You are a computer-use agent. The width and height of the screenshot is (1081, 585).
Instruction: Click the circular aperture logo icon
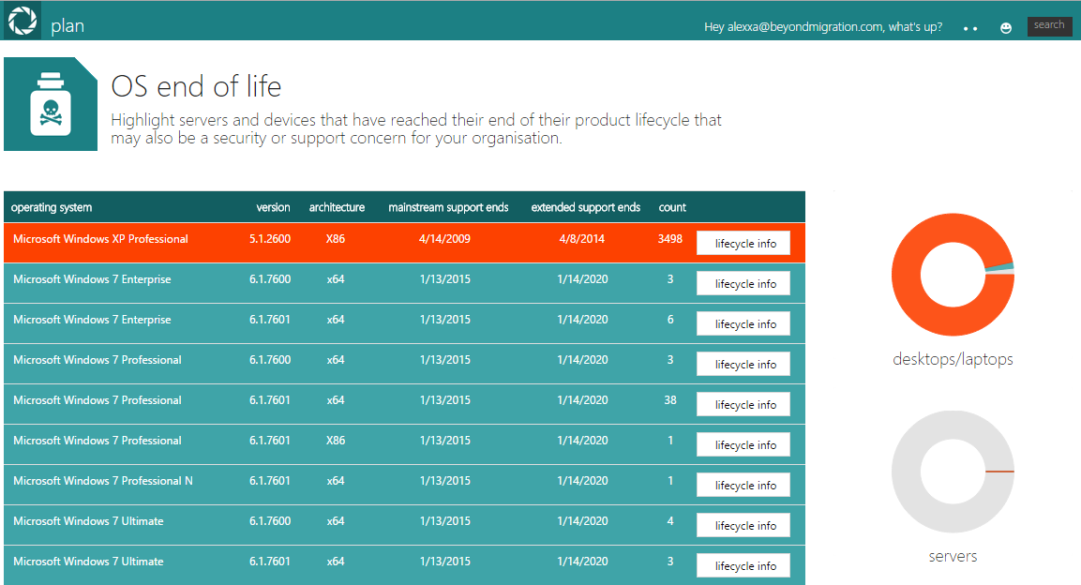click(23, 21)
